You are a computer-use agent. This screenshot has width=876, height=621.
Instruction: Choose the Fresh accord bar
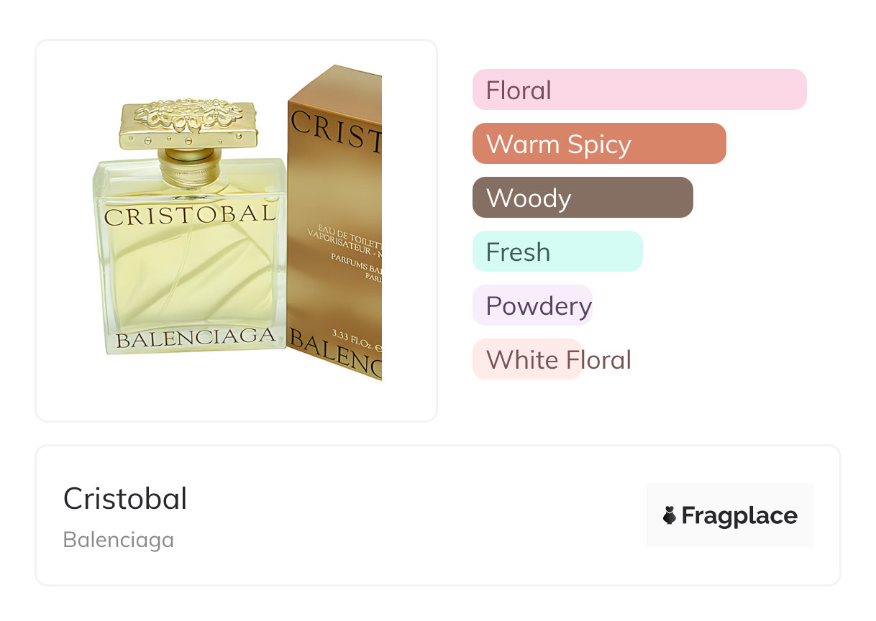(x=557, y=252)
